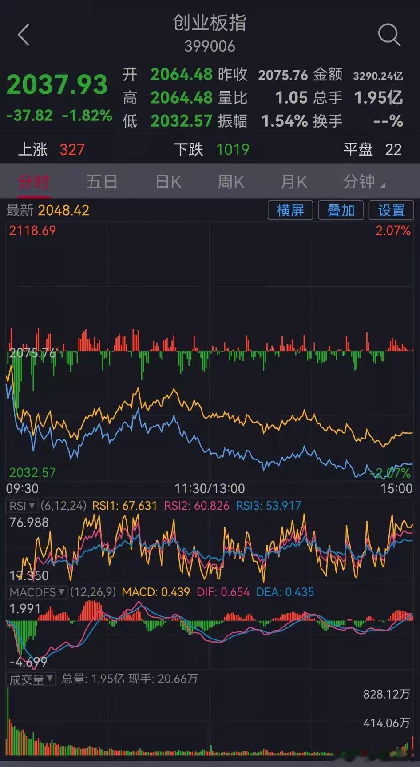The image size is (420, 767).
Task: Click the DIF: 0.654 reading
Action: coord(223,592)
